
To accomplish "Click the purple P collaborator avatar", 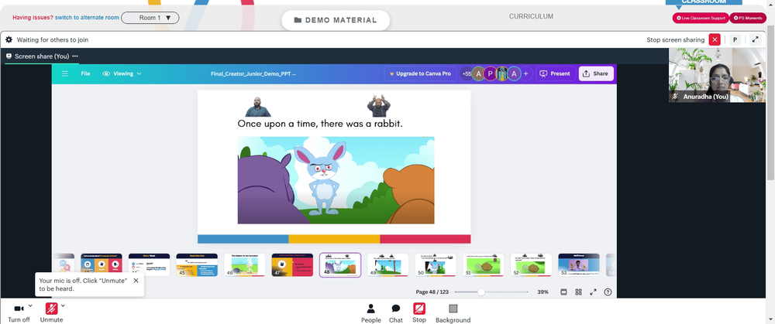I will click(490, 73).
